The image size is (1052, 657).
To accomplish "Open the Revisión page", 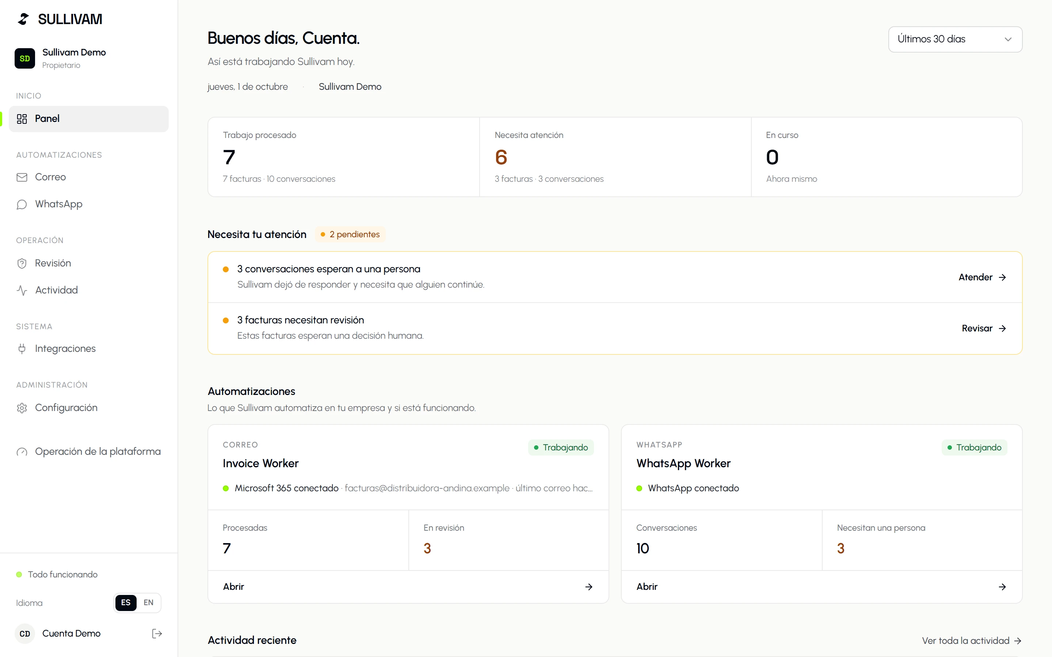I will coord(89,263).
